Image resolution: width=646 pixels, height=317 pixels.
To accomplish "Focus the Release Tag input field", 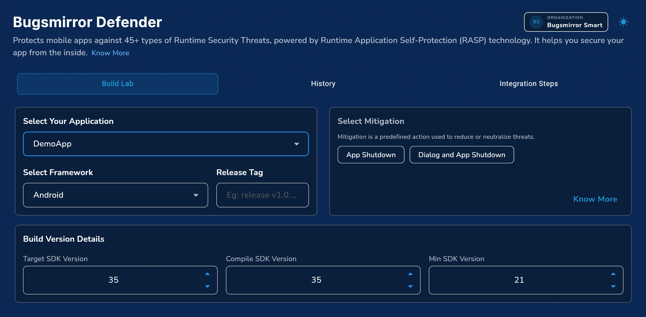I will pos(262,195).
